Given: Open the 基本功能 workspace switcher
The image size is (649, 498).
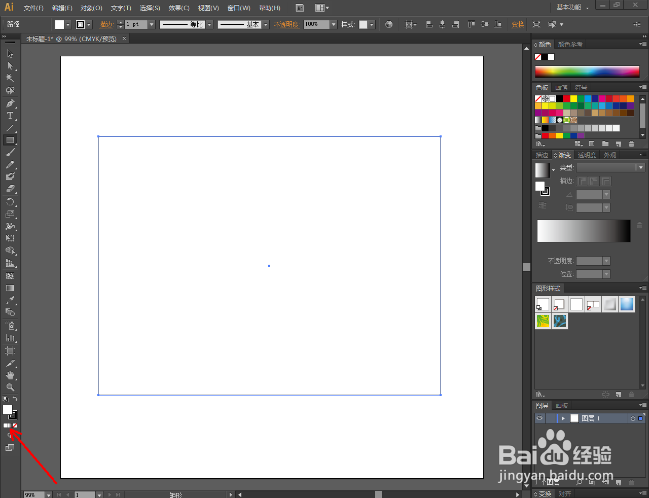Looking at the screenshot, I should [x=572, y=8].
